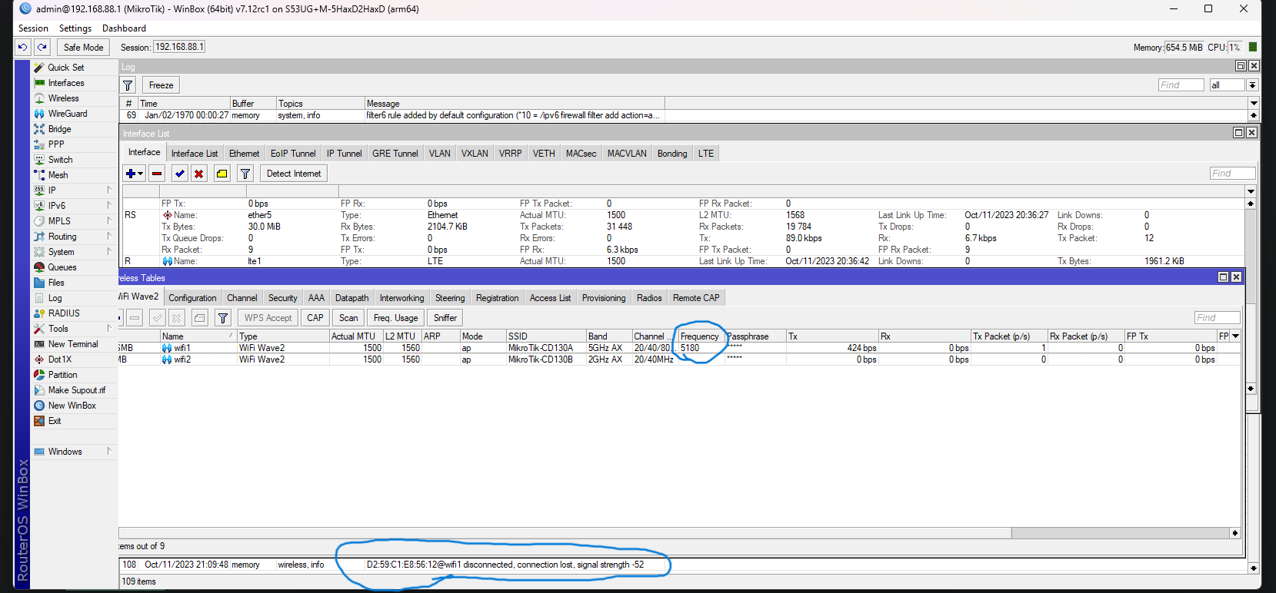1276x593 pixels.
Task: Click Make Supout.rif in sidebar
Action: pos(77,390)
